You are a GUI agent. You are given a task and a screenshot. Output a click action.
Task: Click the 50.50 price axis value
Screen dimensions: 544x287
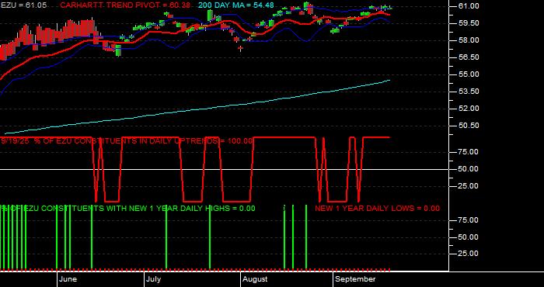[x=469, y=126]
